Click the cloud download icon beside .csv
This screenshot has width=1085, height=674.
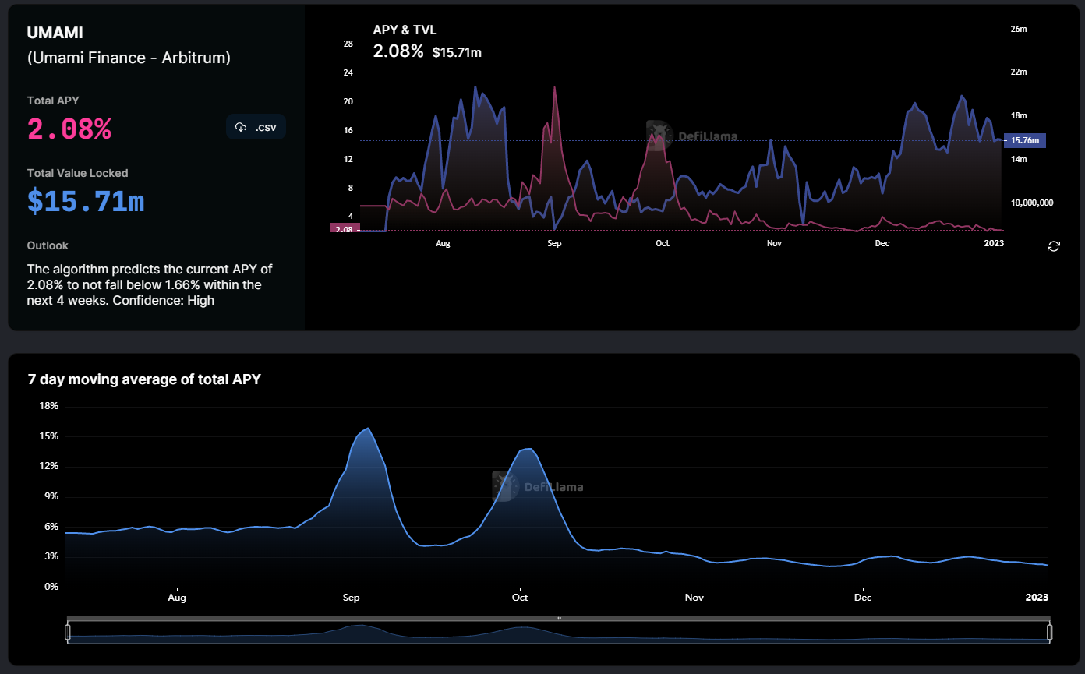(x=241, y=127)
